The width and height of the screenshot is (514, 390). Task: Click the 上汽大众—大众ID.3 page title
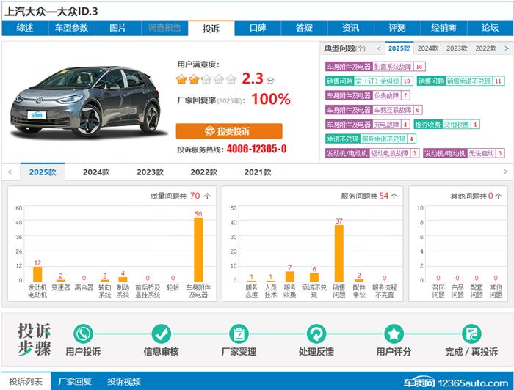click(x=51, y=12)
